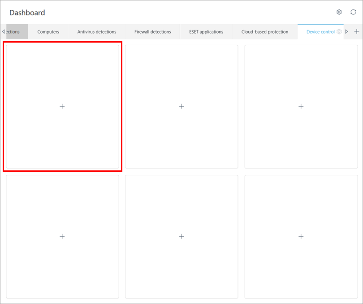
Task: Select the Device control tab
Action: click(x=320, y=32)
